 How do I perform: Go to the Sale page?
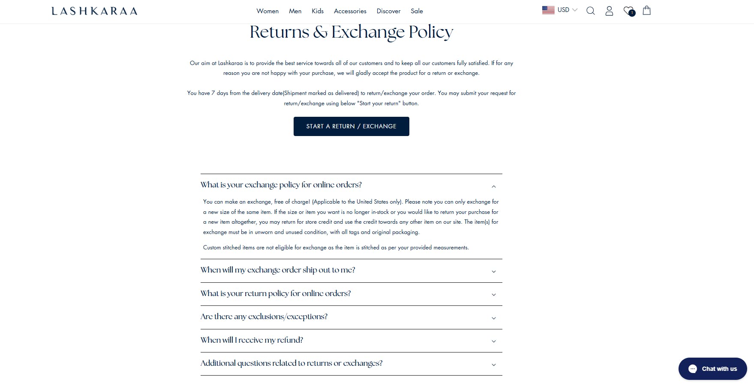click(x=417, y=11)
